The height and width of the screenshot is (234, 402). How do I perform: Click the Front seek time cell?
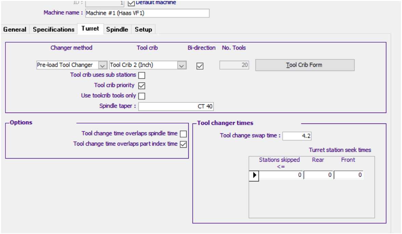coord(348,175)
